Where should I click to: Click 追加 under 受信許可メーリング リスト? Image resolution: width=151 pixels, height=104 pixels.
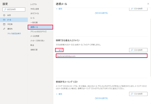pyautogui.click(x=59, y=94)
